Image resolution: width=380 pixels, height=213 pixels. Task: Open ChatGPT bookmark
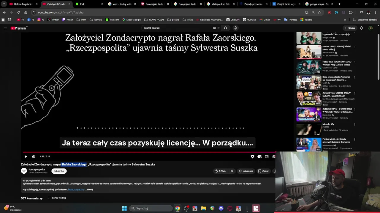[233, 20]
